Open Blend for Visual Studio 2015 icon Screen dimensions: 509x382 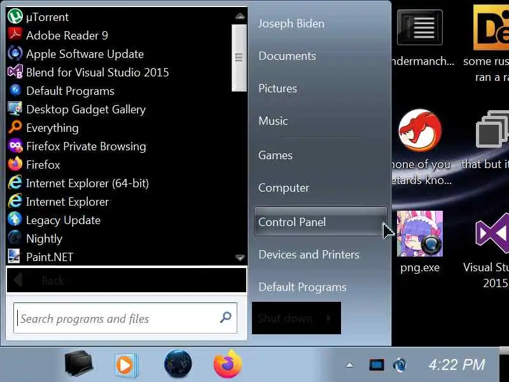point(15,71)
